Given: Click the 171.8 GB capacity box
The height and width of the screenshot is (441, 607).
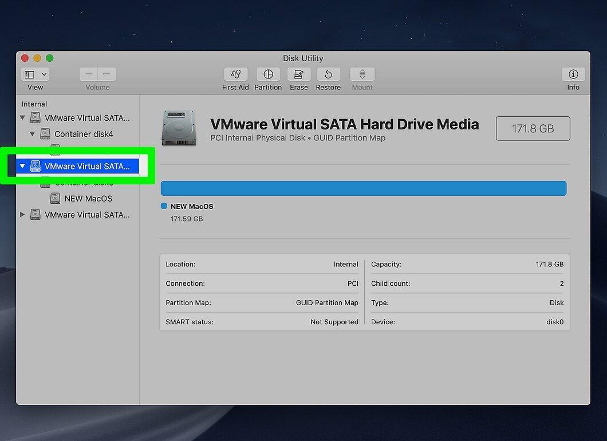Looking at the screenshot, I should [533, 128].
